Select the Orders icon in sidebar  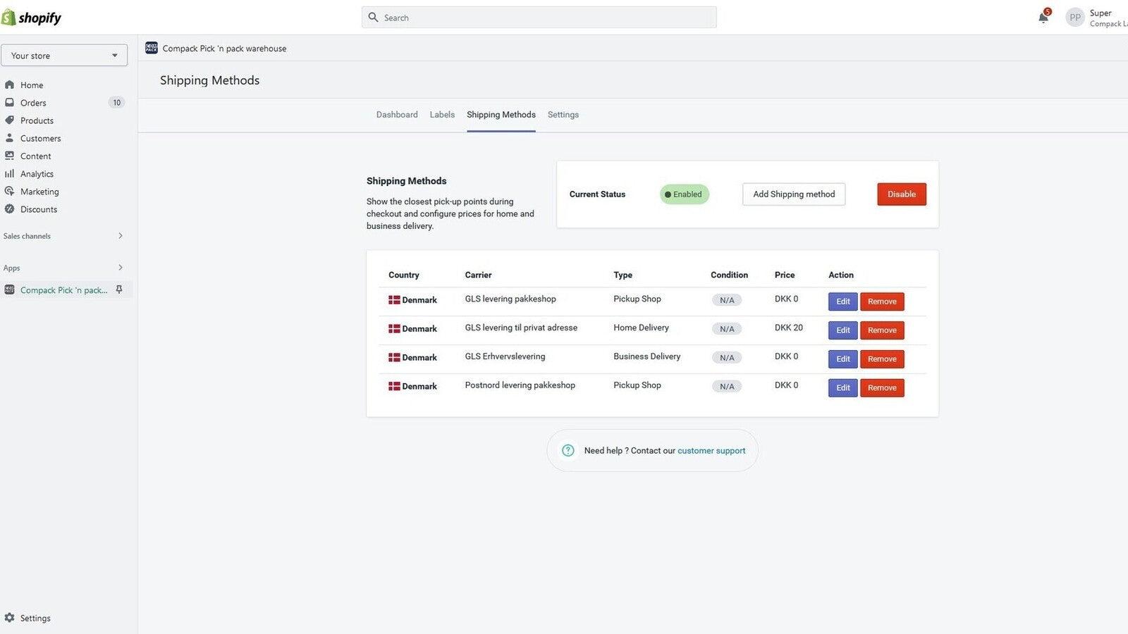coord(9,102)
